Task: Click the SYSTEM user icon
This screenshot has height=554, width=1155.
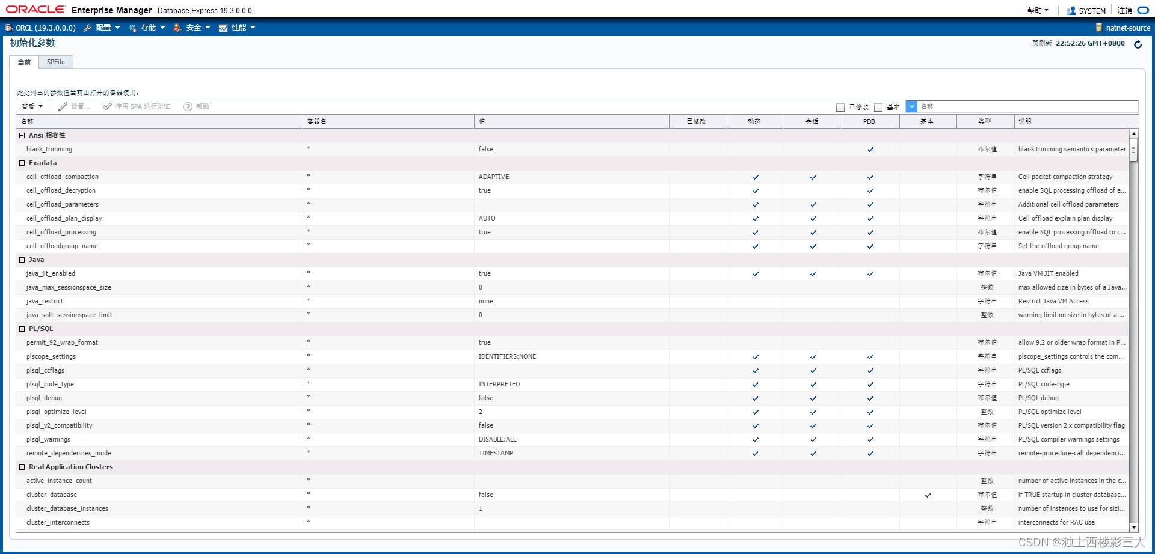Action: click(1071, 11)
